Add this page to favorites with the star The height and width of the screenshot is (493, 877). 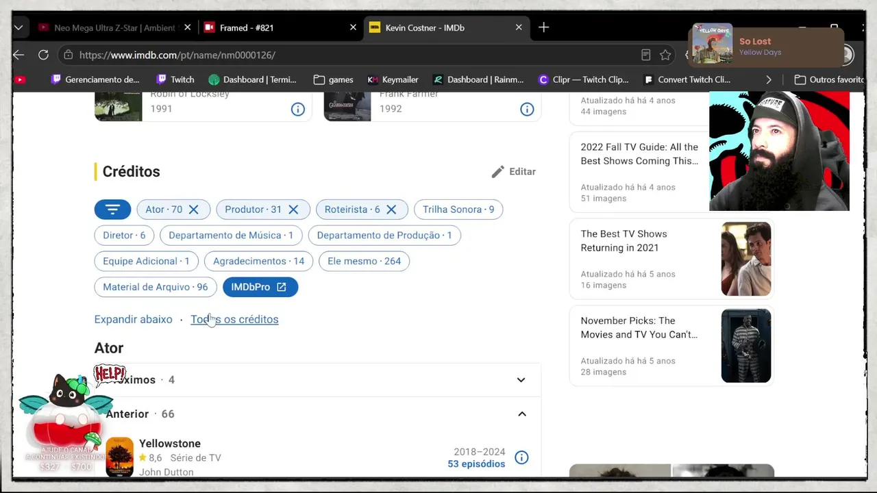pos(665,55)
